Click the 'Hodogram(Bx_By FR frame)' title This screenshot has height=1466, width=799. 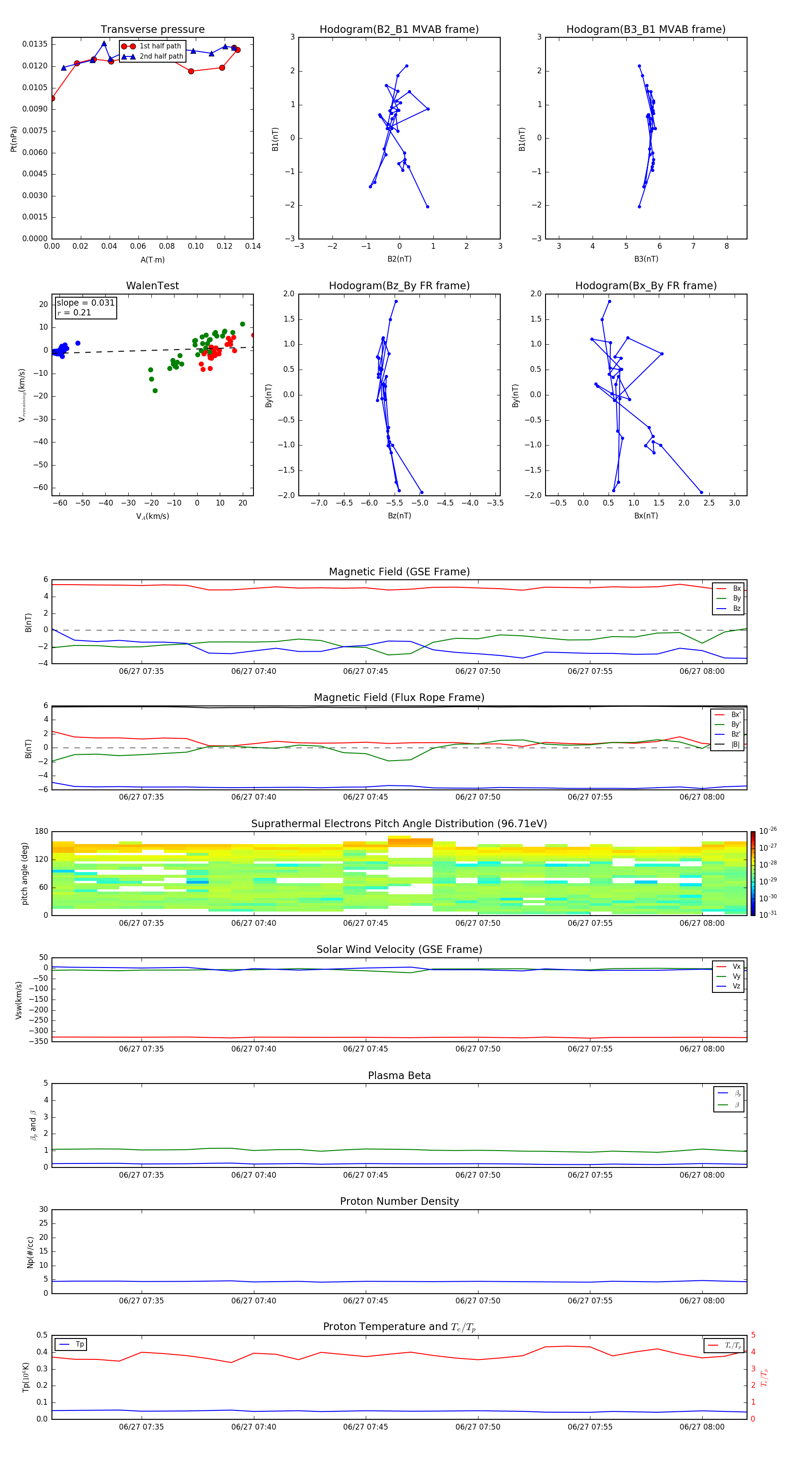646,286
